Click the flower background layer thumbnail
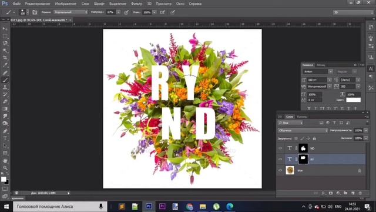The height and width of the screenshot is (212, 376). [290, 170]
